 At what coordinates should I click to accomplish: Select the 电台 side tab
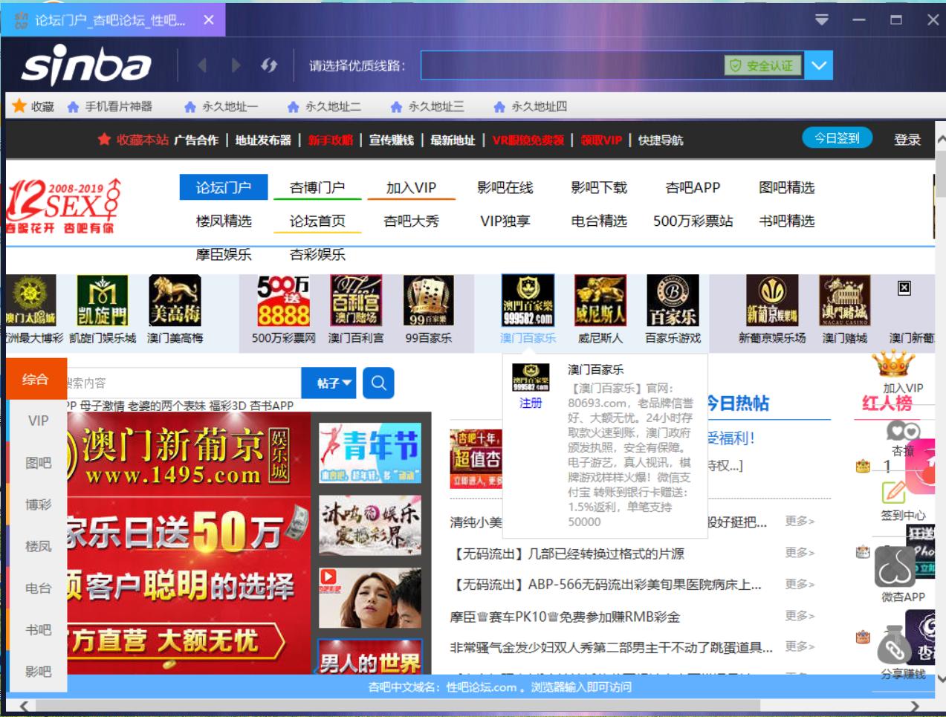click(x=38, y=588)
